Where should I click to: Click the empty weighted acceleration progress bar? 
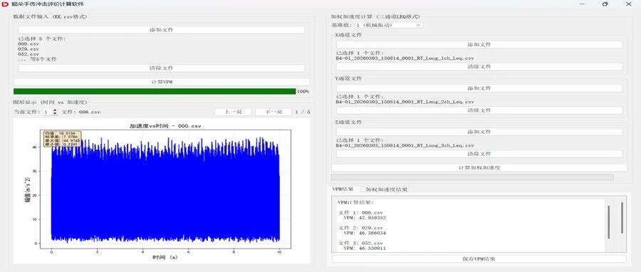tap(472, 177)
